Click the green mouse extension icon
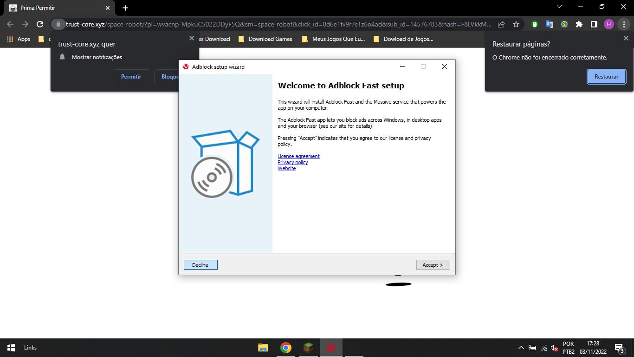 pos(534,24)
